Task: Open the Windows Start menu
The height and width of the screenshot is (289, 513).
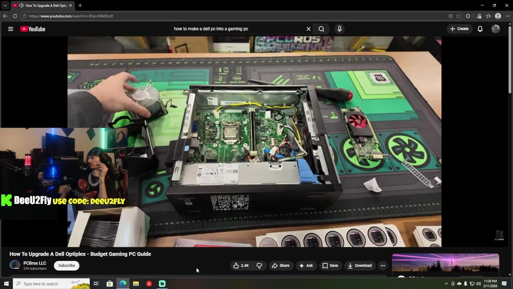Action: click(6, 284)
